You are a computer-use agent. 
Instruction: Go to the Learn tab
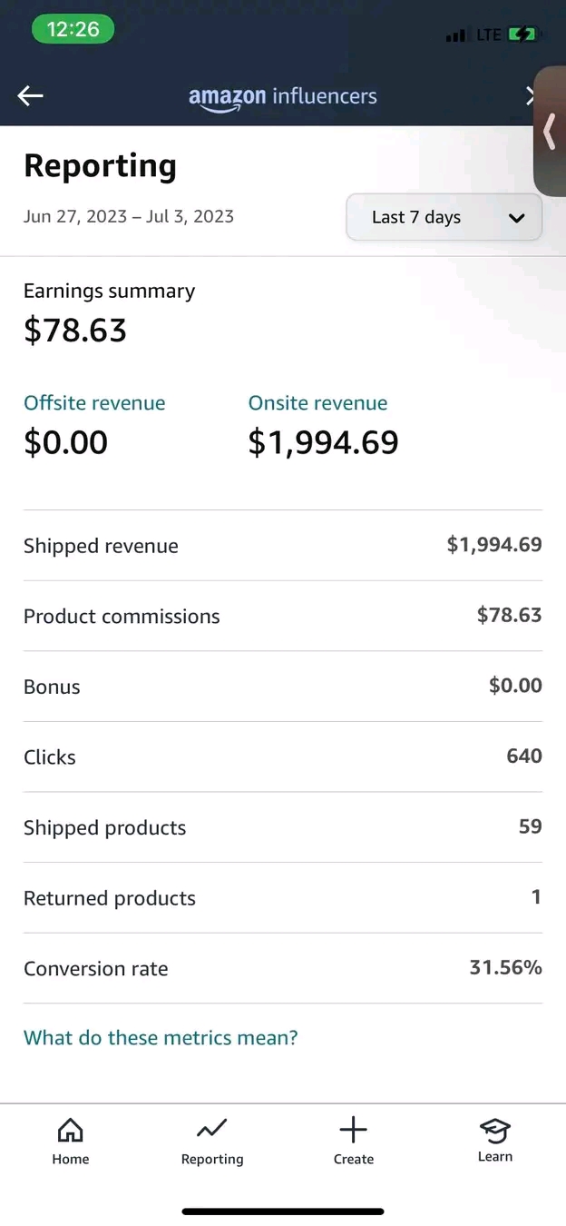(495, 1140)
